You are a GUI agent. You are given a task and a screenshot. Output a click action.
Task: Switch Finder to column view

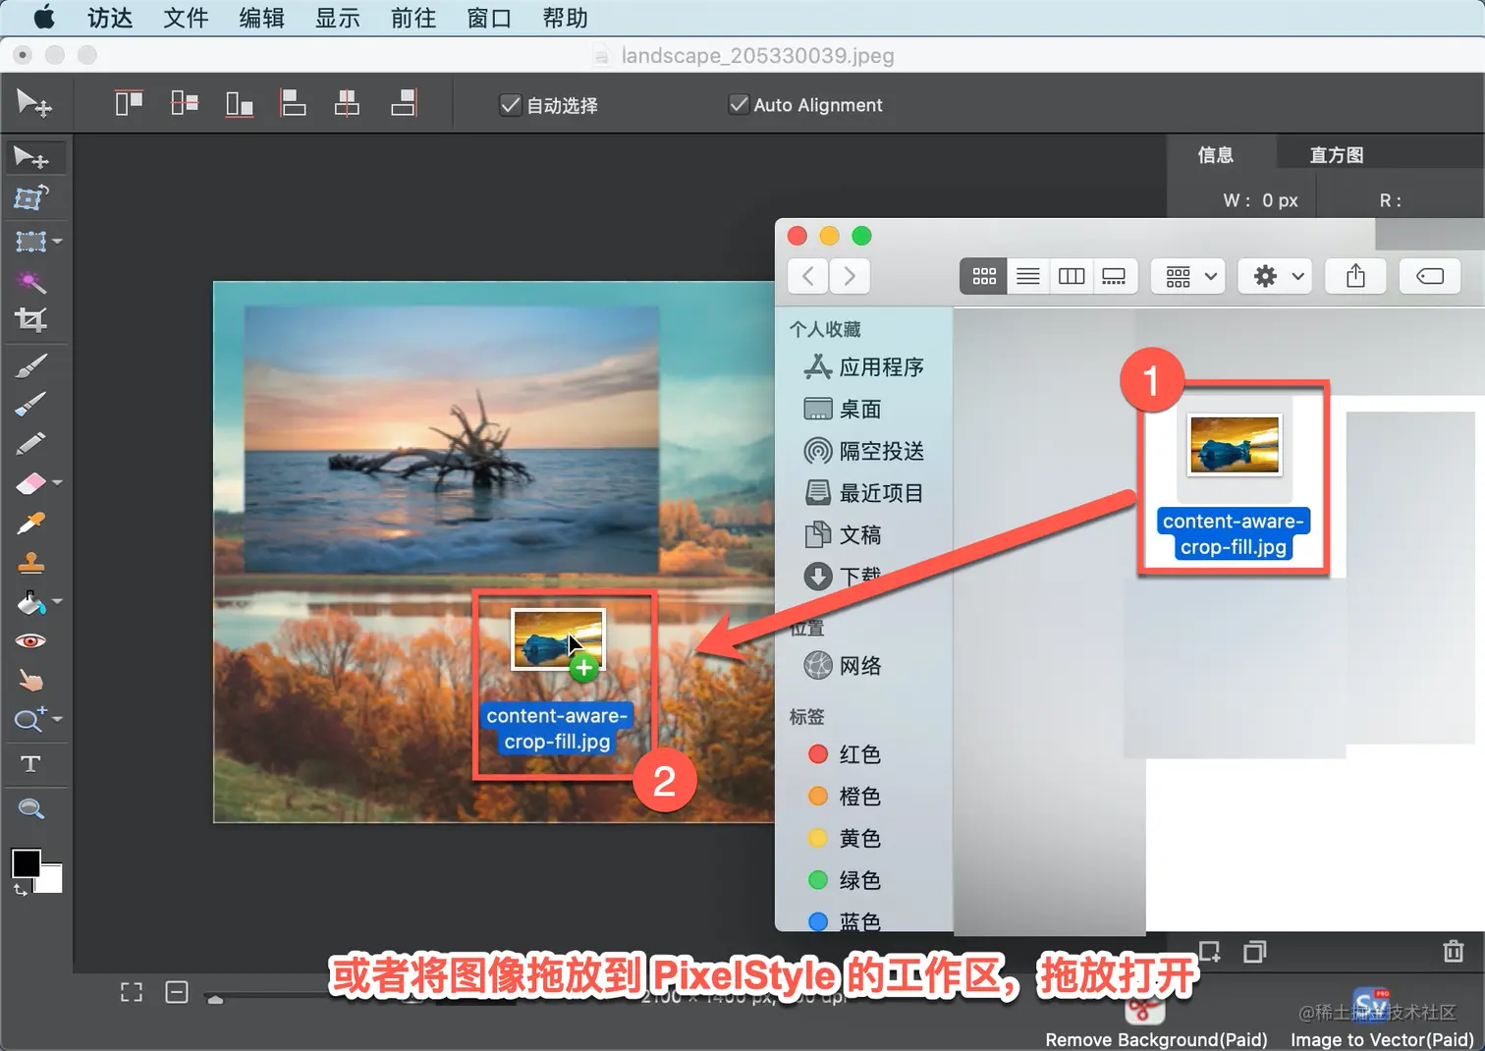1072,276
